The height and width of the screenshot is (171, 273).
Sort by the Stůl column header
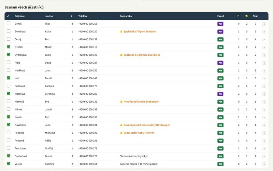pyautogui.click(x=255, y=16)
